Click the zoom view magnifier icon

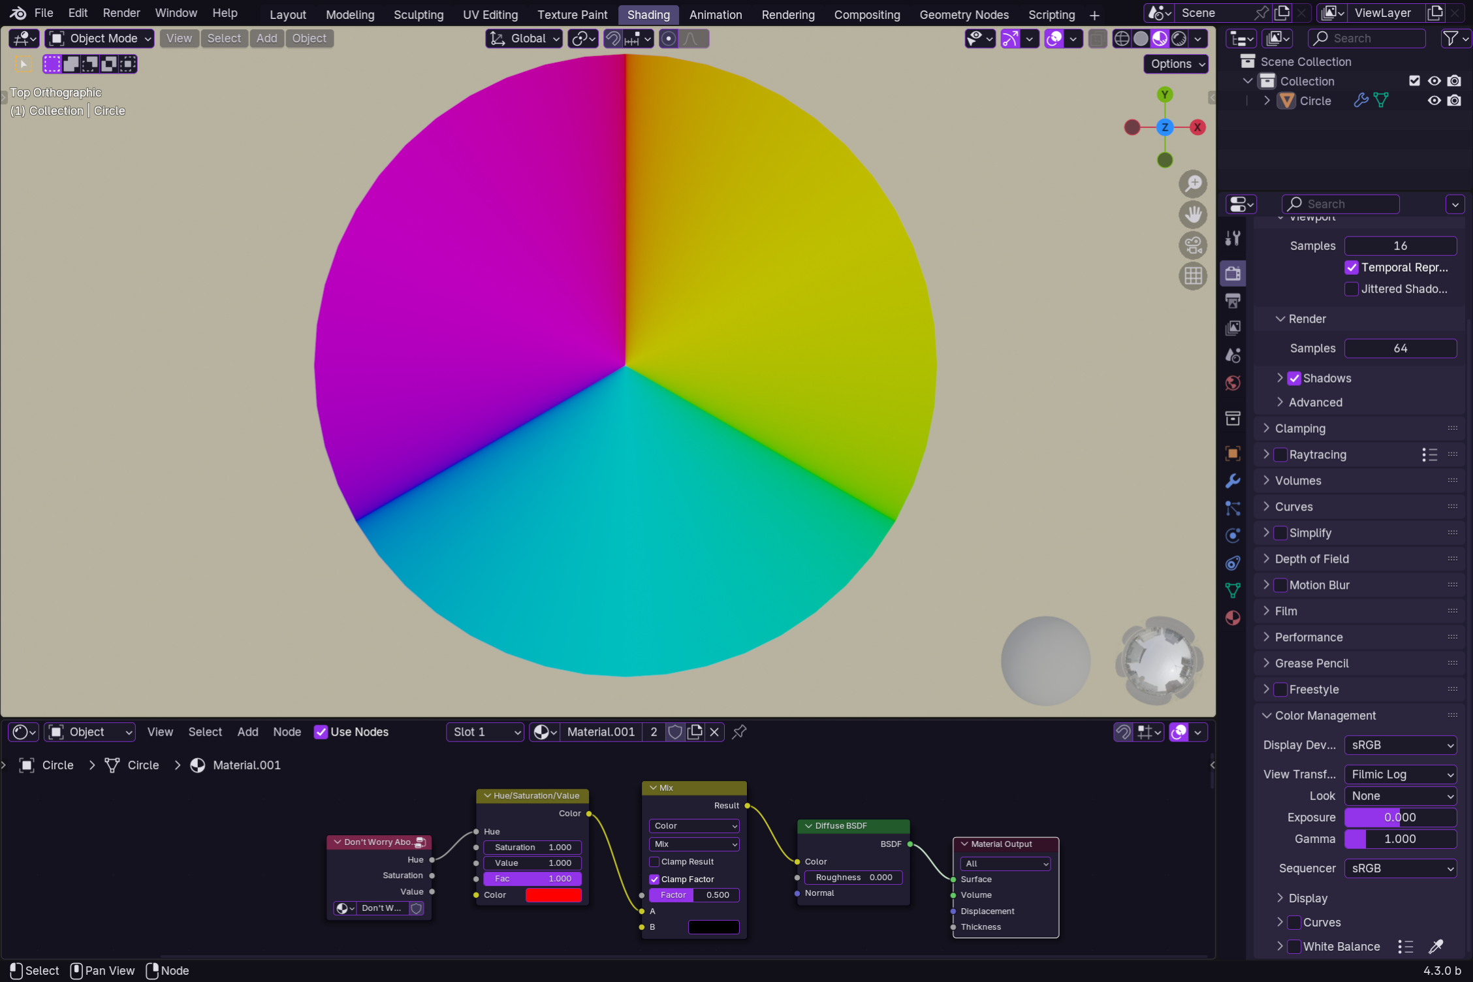point(1193,184)
